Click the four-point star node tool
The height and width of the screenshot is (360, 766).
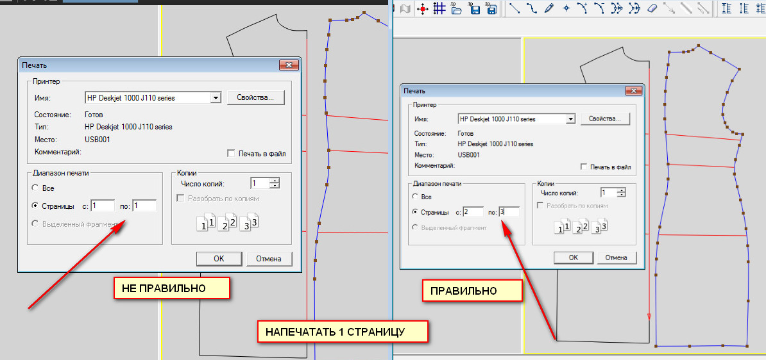pos(566,8)
